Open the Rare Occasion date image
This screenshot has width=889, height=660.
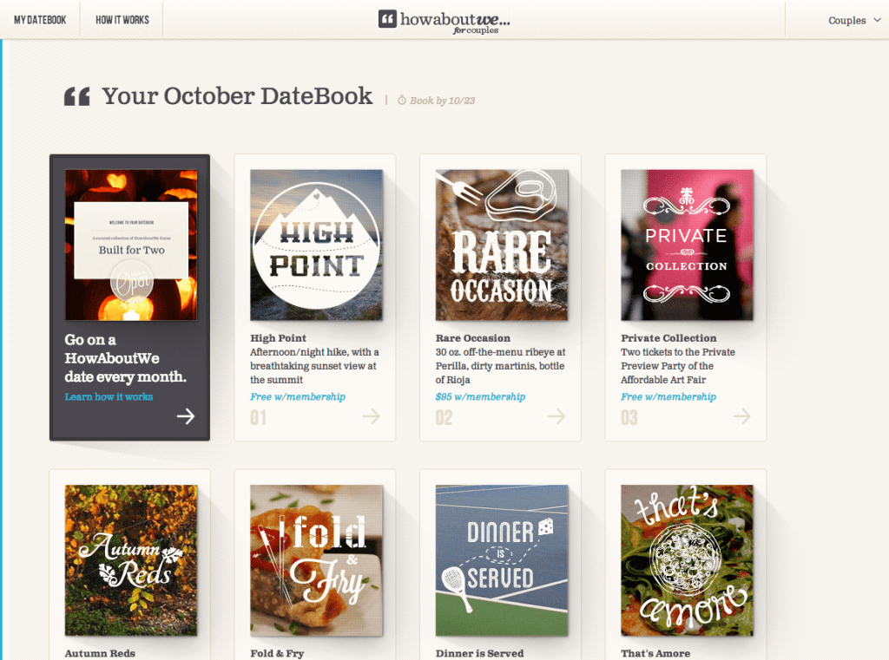point(502,245)
